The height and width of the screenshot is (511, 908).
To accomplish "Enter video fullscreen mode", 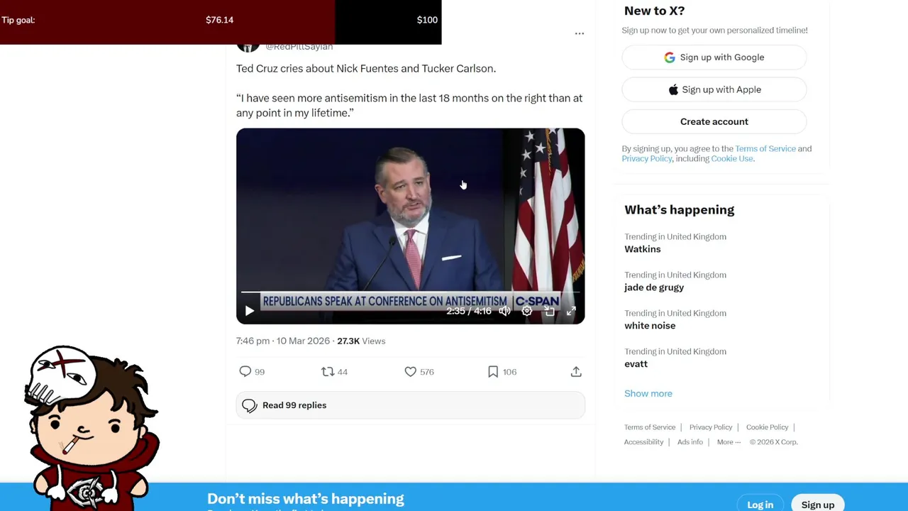I will (571, 311).
